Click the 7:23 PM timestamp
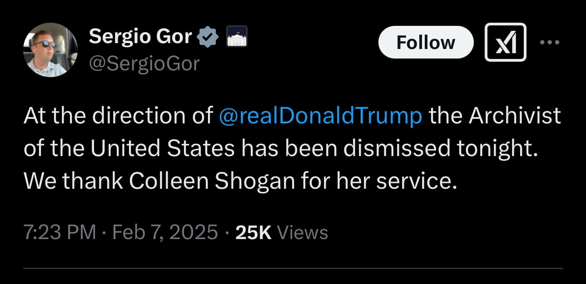The width and height of the screenshot is (586, 284). click(x=60, y=232)
